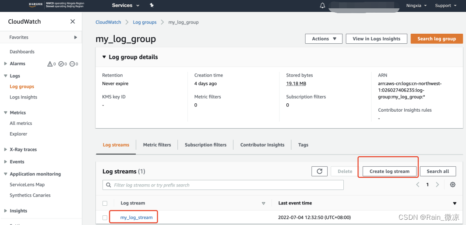Click the current page number 1
The width and height of the screenshot is (466, 225).
[427, 185]
